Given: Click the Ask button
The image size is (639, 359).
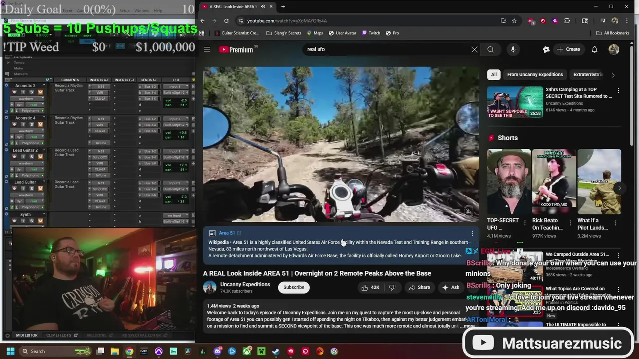Looking at the screenshot, I should pos(450,287).
